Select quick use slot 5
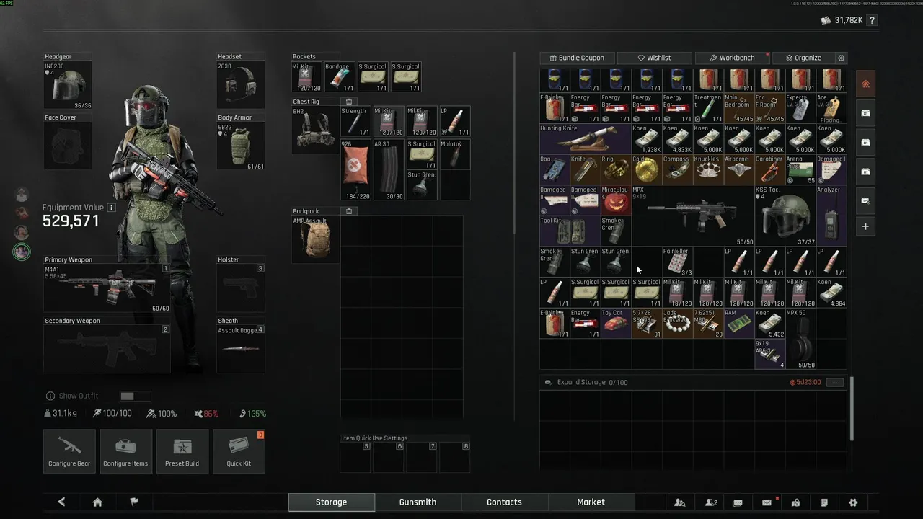 355,457
